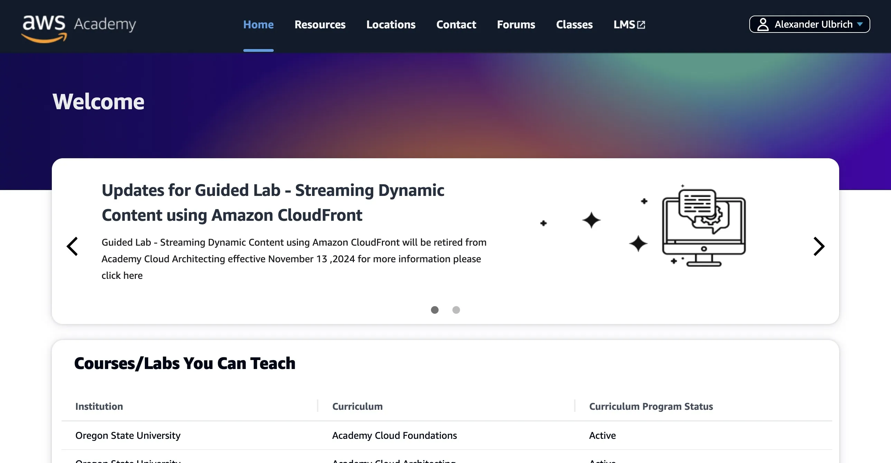Go to previous carousel slide arrow

click(x=72, y=246)
